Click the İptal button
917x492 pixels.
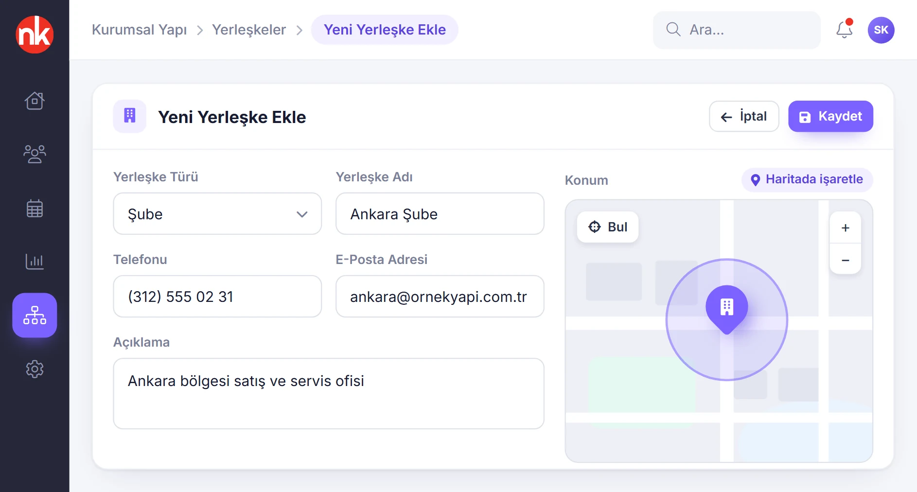[744, 116]
